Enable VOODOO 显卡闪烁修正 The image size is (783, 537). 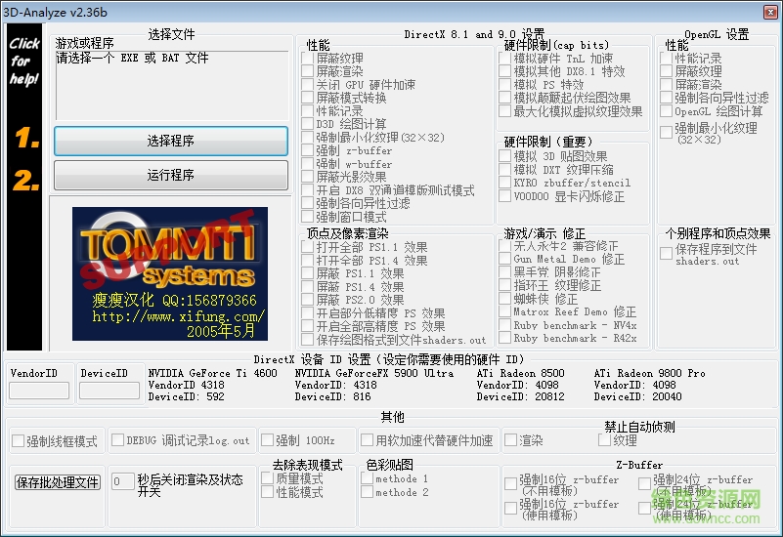504,196
